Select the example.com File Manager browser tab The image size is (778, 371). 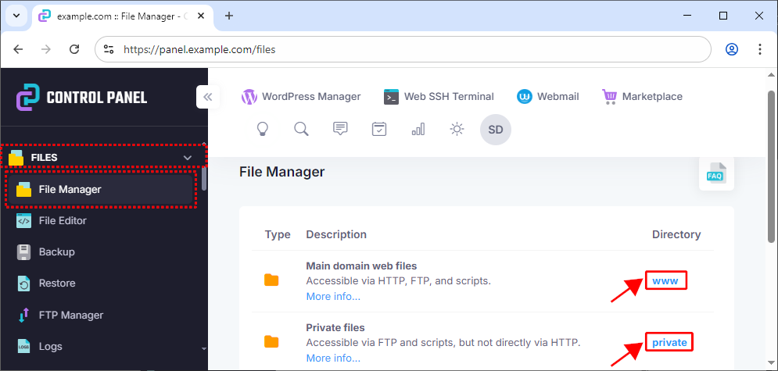pyautogui.click(x=121, y=16)
